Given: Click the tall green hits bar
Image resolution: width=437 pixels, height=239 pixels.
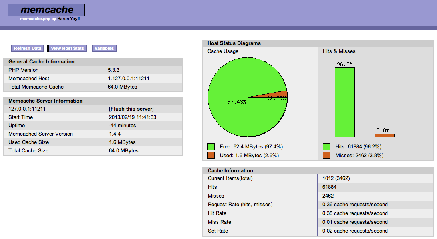Looking at the screenshot, I should 344,102.
